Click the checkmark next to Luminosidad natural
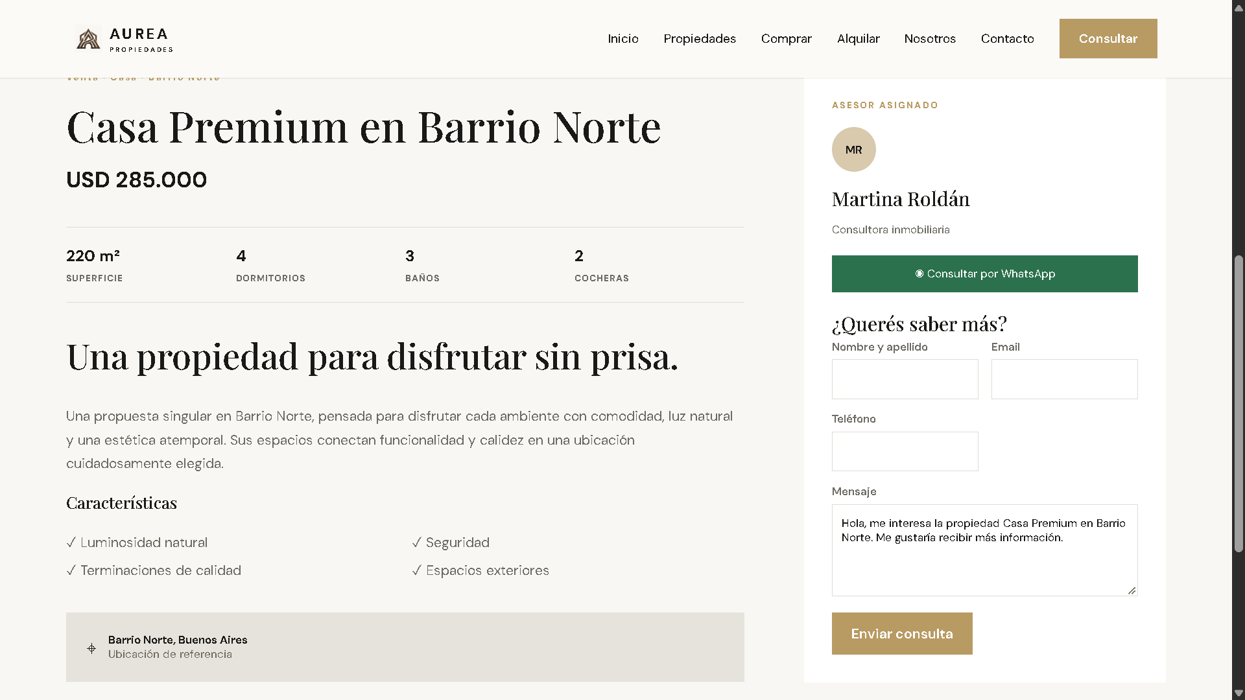The height and width of the screenshot is (700, 1245). coord(71,542)
